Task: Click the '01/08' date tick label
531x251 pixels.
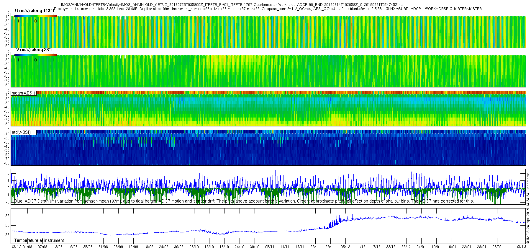Action: [x=27, y=247]
